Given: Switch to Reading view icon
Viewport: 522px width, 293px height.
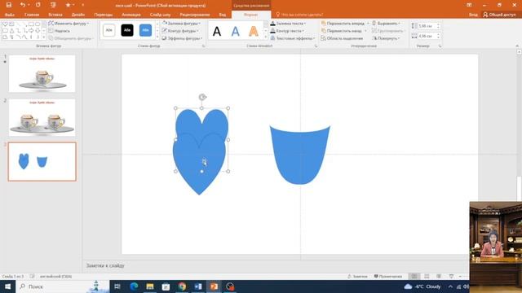Looking at the screenshot, I should coord(439,277).
